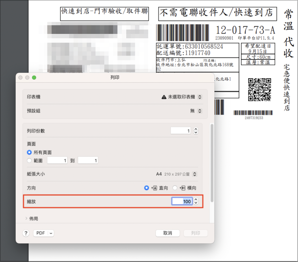
Task: Click the QR code on shipping label
Action: [260, 90]
